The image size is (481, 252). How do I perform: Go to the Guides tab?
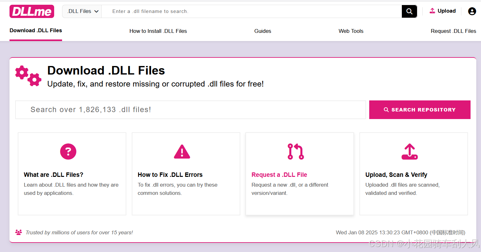coord(263,31)
